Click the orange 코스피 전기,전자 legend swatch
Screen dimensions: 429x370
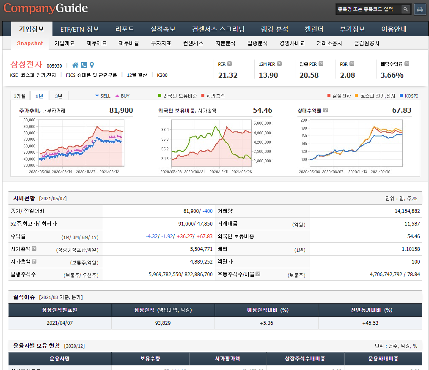point(357,95)
